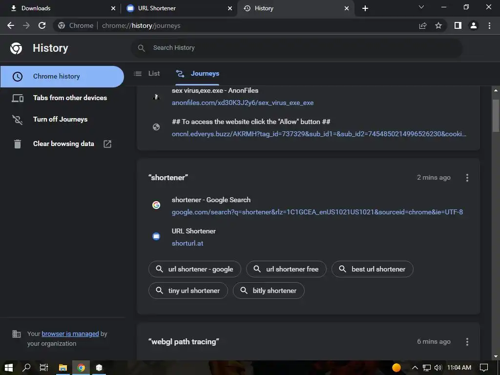Click the AnonFiles favicon
This screenshot has height=375, width=500.
[x=156, y=97]
